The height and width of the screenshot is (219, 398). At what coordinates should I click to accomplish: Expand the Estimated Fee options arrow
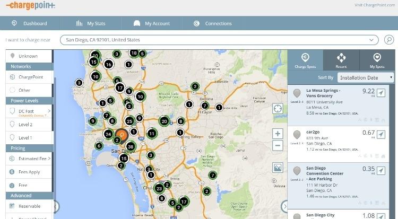(x=49, y=159)
